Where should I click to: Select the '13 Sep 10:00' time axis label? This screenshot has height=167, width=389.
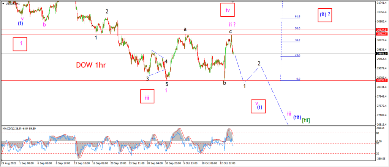pos(82,164)
